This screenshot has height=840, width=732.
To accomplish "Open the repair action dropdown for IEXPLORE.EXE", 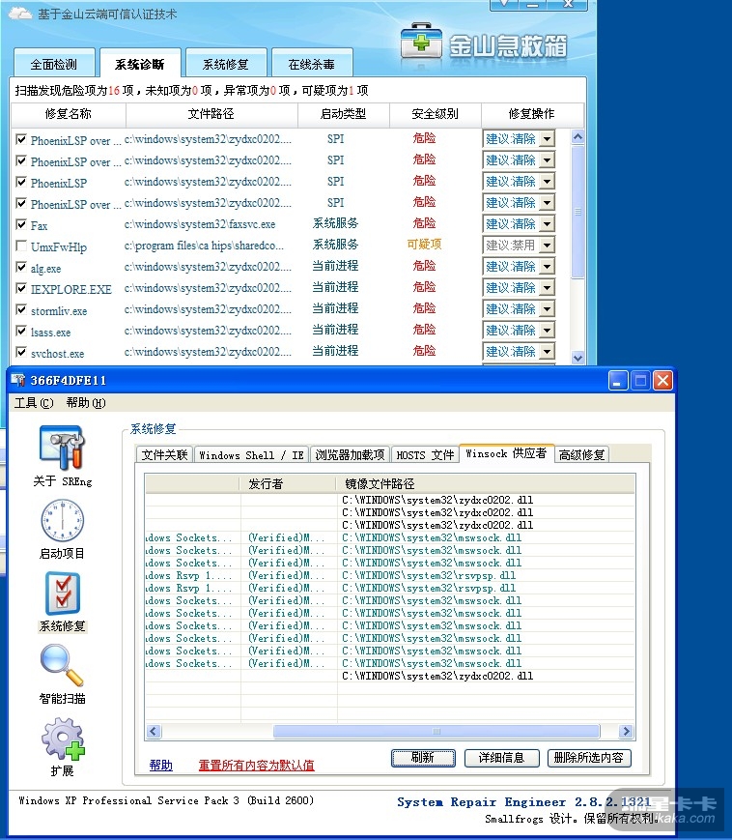I will (x=547, y=288).
